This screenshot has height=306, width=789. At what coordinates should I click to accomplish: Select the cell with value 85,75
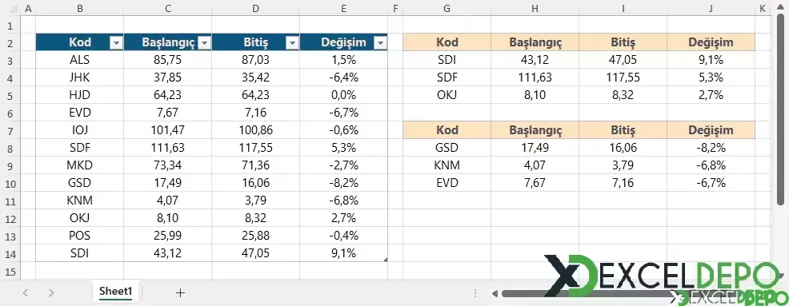click(167, 60)
